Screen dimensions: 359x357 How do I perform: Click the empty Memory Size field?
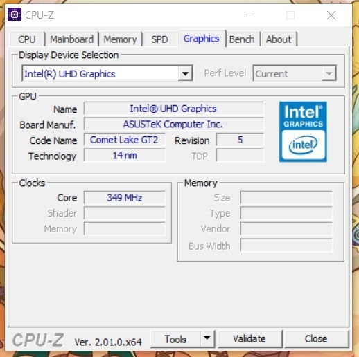[286, 198]
